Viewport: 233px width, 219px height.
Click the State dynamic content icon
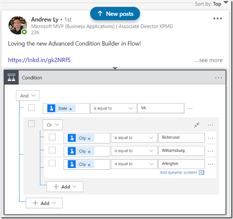pos(51,108)
